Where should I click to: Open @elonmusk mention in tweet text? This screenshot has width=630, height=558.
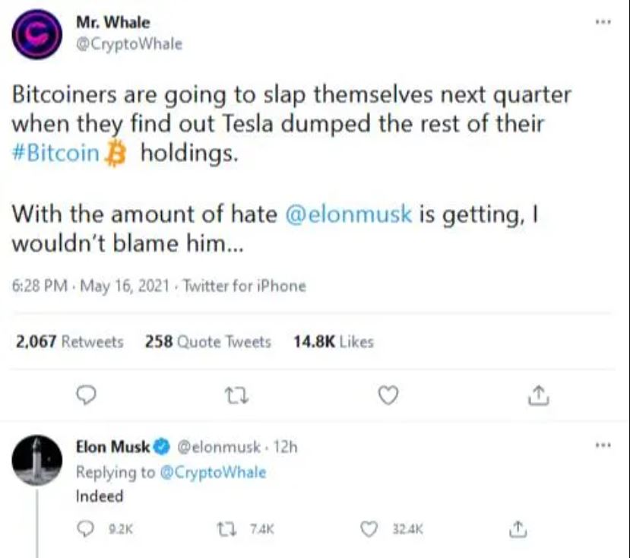(x=349, y=214)
